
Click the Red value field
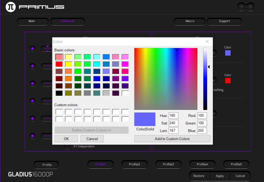click(x=202, y=116)
